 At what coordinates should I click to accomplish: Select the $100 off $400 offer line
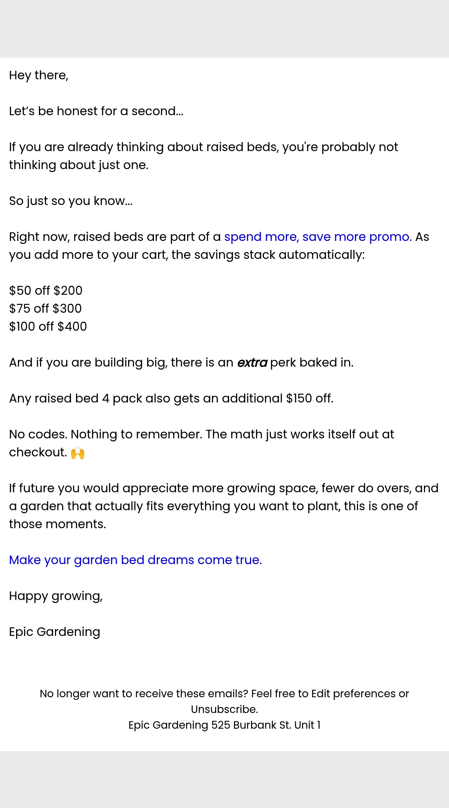(48, 327)
